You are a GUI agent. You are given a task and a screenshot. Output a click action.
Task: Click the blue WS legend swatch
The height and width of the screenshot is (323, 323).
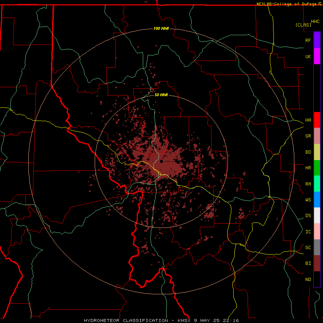[317, 200]
